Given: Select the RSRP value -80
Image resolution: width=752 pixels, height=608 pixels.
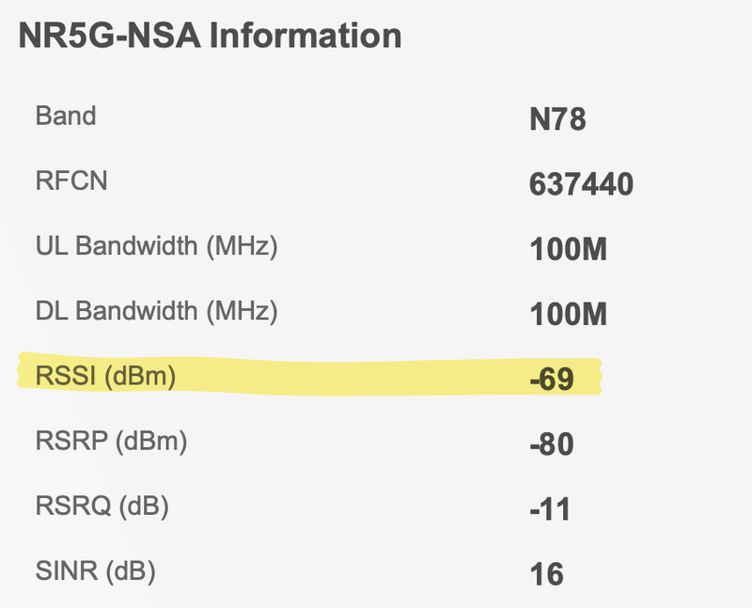Looking at the screenshot, I should [x=552, y=444].
